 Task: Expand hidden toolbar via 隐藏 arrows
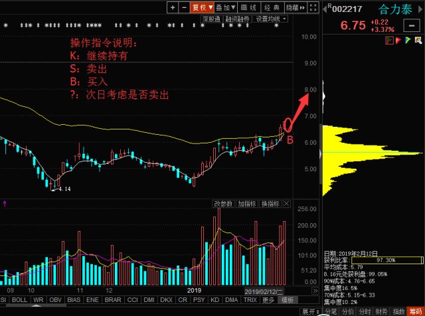[296, 7]
